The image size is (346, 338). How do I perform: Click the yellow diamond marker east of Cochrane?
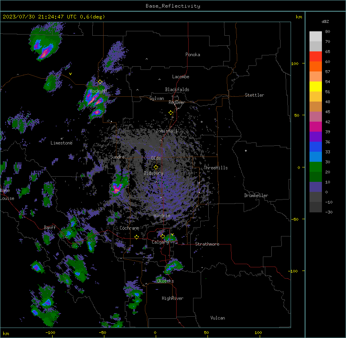(x=136, y=237)
